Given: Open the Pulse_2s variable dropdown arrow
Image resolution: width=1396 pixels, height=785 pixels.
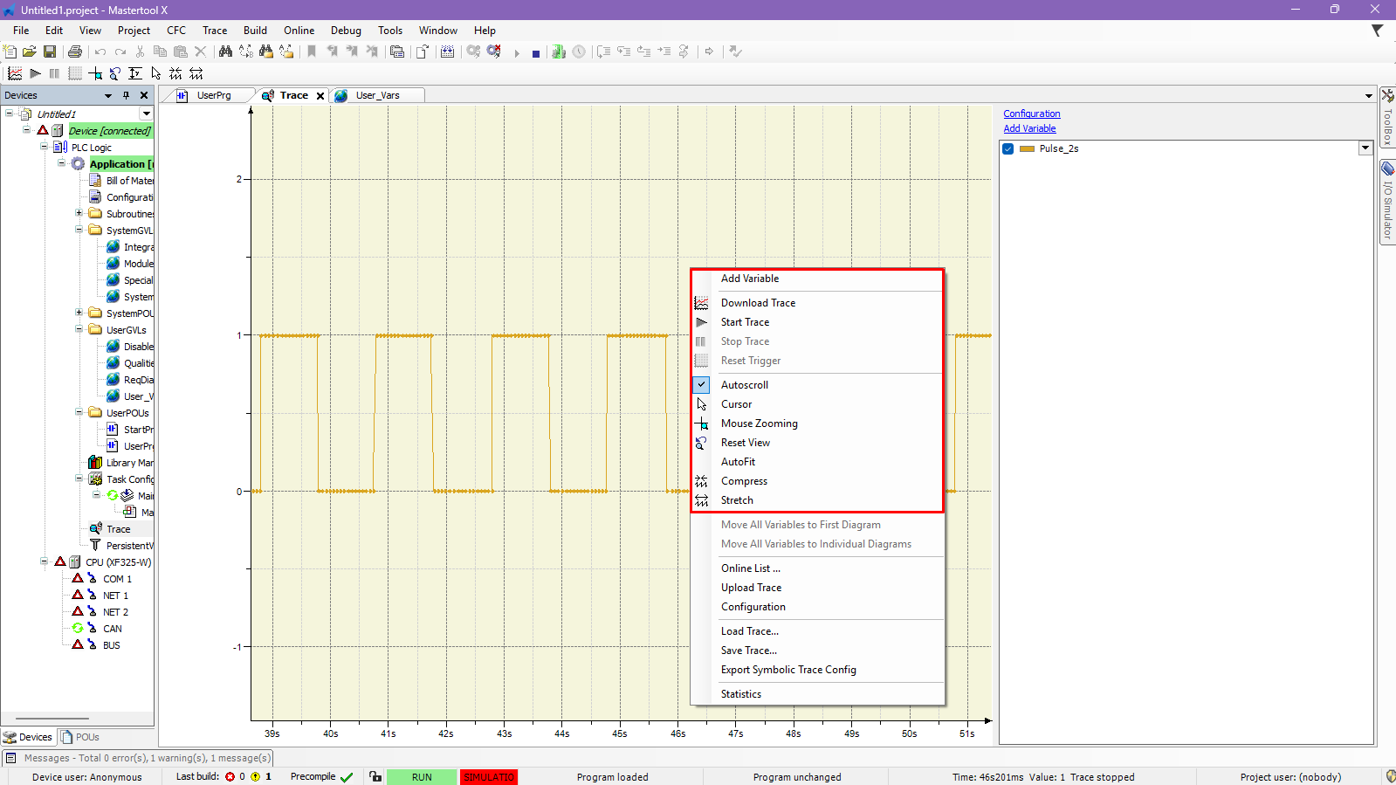Looking at the screenshot, I should click(1365, 148).
